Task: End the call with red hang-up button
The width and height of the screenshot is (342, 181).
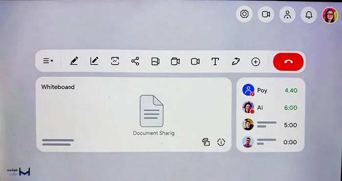Action: pos(288,62)
